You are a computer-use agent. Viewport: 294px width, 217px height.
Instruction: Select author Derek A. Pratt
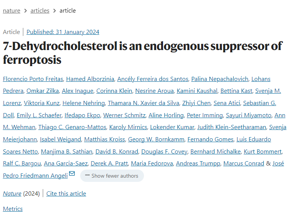109,164
